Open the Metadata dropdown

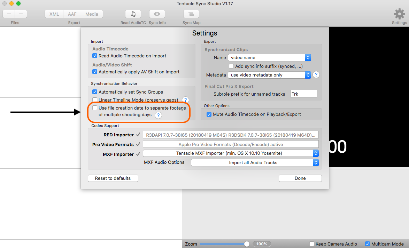(269, 75)
